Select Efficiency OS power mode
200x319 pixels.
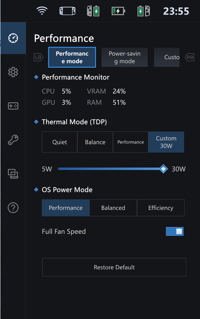161,208
